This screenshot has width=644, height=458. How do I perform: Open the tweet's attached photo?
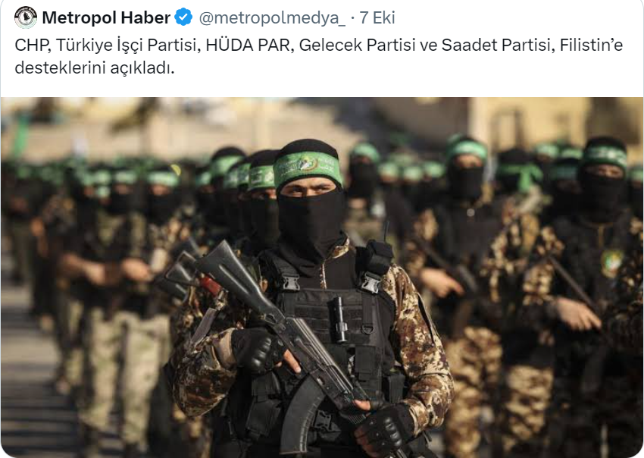point(322,277)
